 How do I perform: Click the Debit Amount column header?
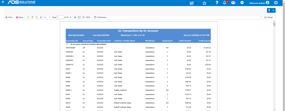185,41
